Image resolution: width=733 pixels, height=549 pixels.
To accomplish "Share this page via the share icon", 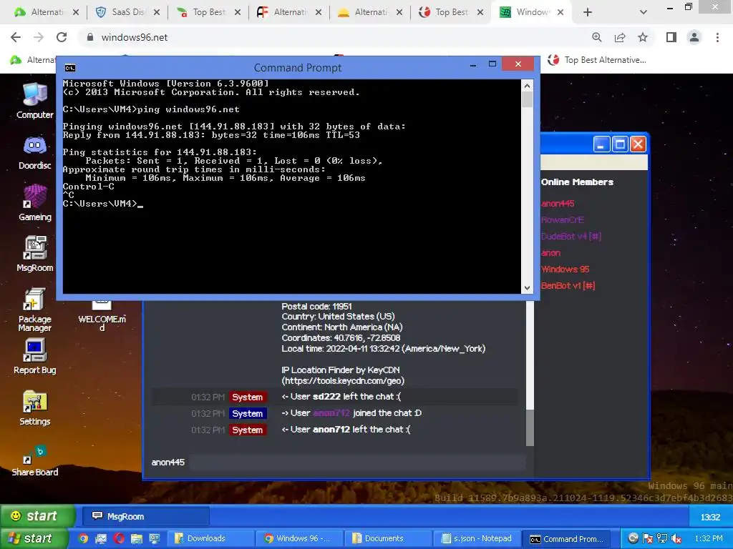I will 620,37.
